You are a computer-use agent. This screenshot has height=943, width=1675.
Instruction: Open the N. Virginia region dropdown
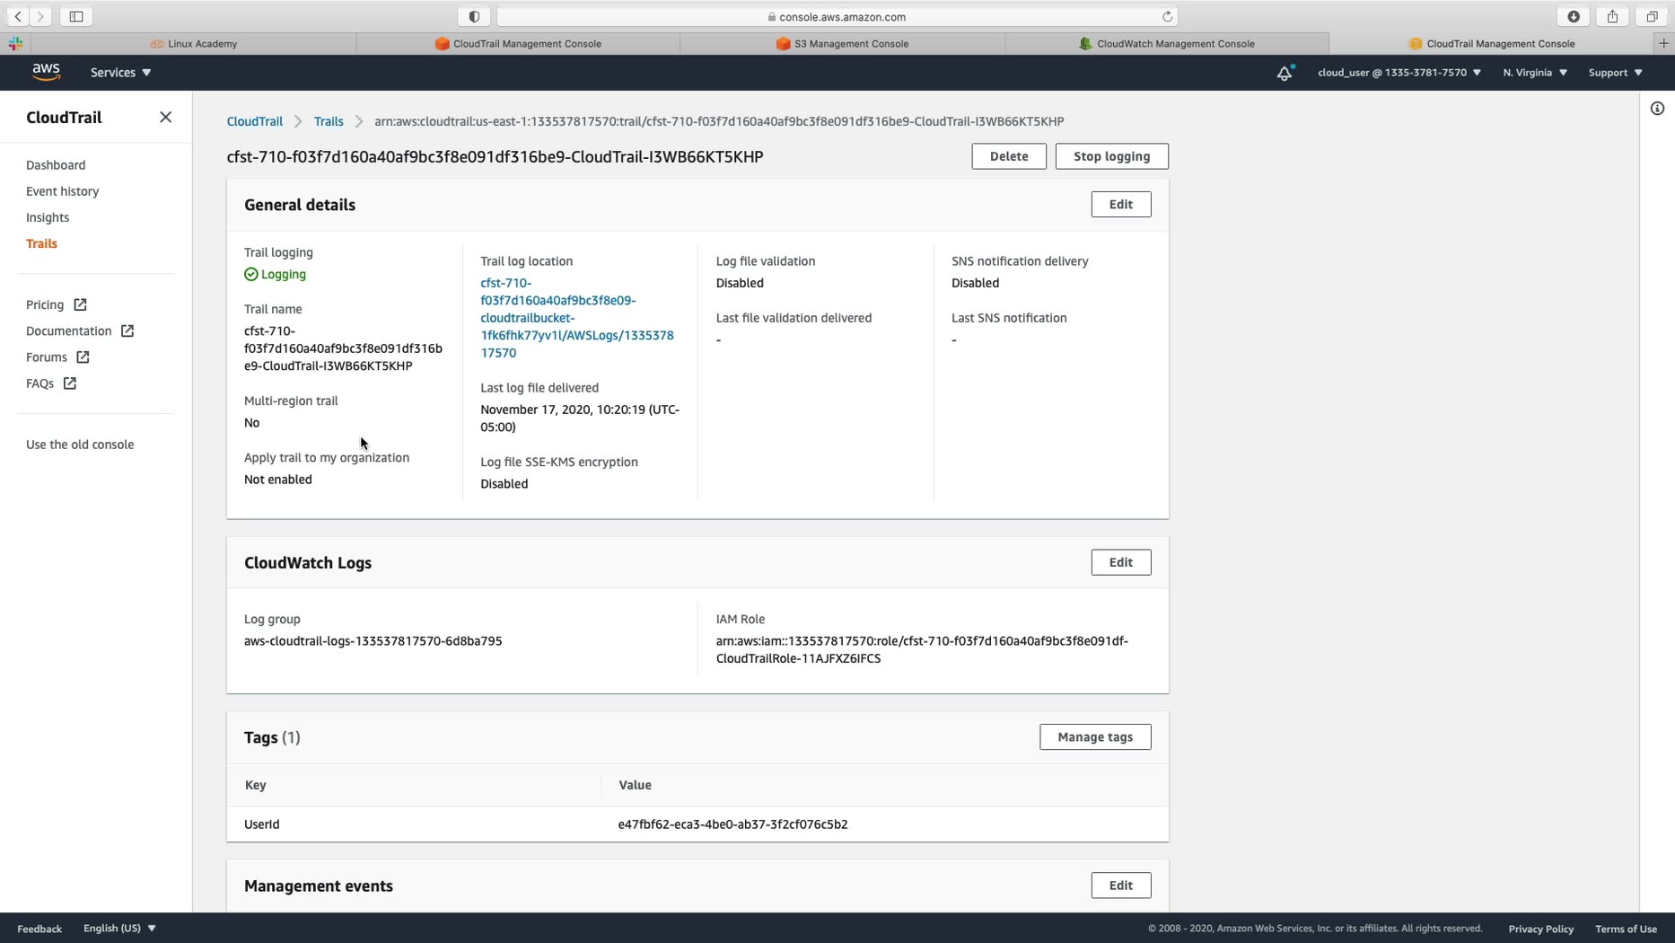[1535, 73]
